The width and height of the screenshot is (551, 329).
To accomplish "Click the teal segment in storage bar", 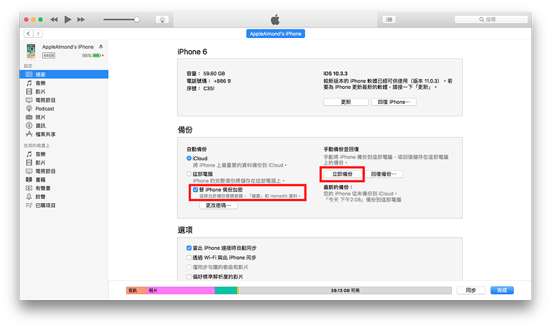I will click(226, 290).
